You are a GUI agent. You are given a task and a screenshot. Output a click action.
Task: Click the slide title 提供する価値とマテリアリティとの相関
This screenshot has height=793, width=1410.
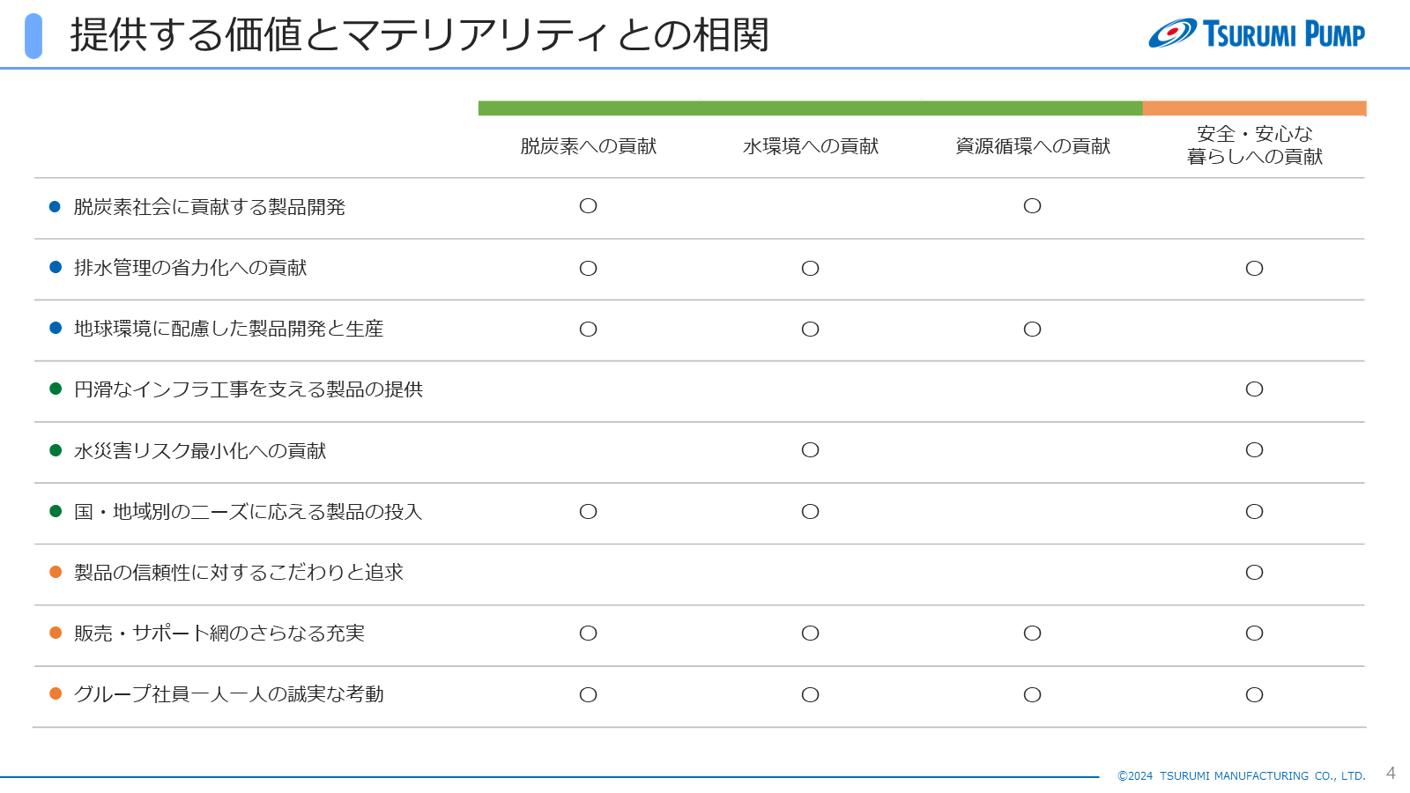[x=419, y=35]
